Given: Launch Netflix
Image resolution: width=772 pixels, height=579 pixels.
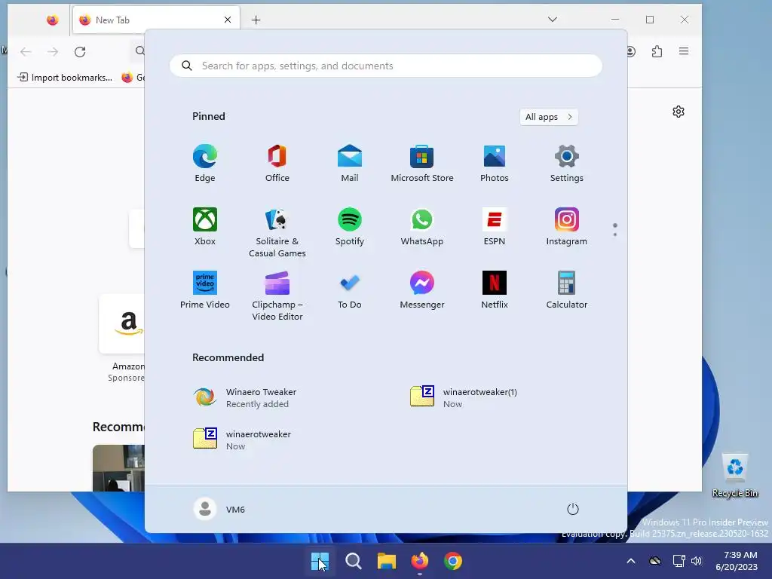Looking at the screenshot, I should 495,290.
